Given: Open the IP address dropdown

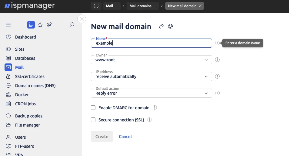Looking at the screenshot, I should pyautogui.click(x=151, y=76).
